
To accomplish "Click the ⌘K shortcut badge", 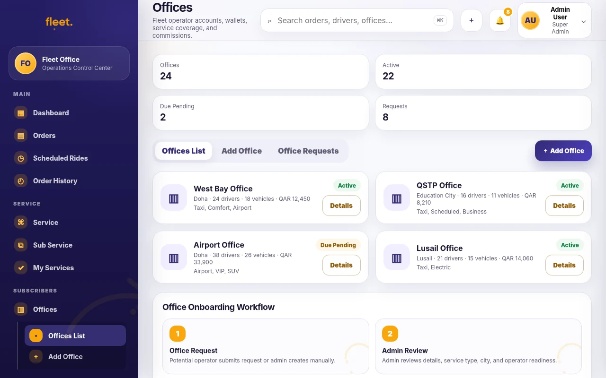I will tap(440, 20).
